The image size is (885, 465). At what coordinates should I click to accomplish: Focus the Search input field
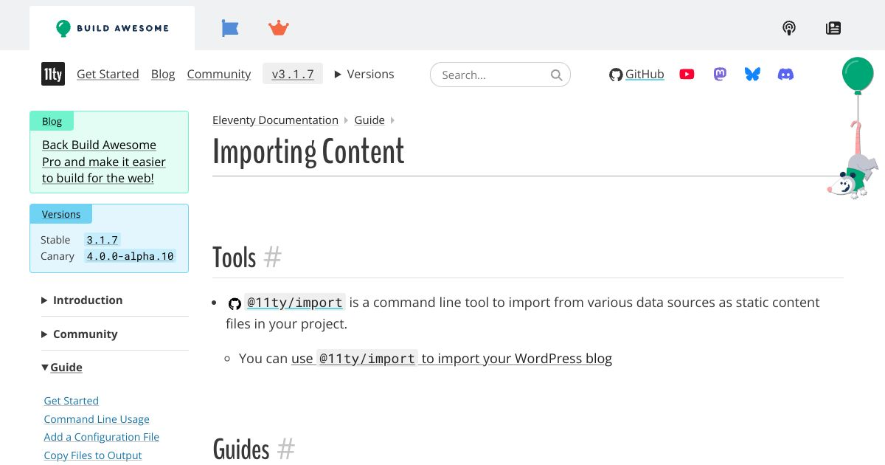click(500, 75)
